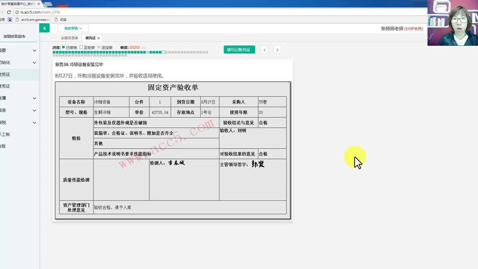Collapse the sidebar with the double-chevron icon
The width and height of the screenshot is (478, 269).
coord(44,27)
